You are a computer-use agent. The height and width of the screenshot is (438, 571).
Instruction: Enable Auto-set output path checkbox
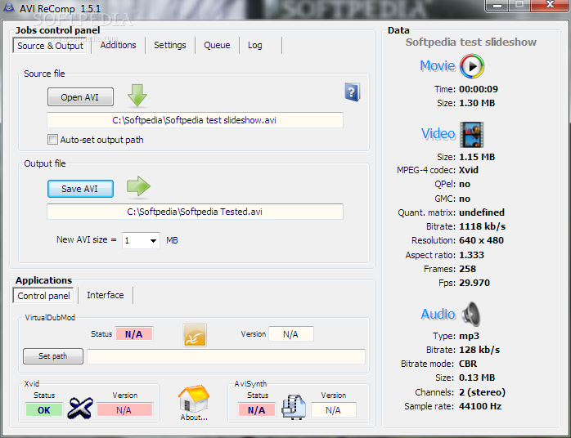tap(52, 140)
